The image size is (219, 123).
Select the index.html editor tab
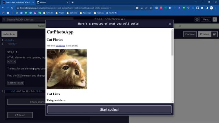tap(9, 34)
